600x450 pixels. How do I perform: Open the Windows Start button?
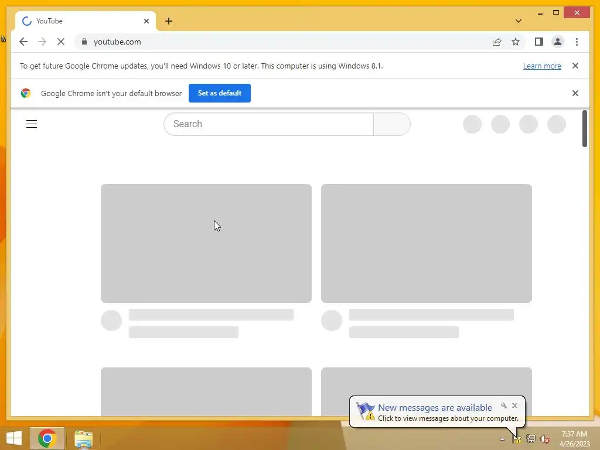click(14, 438)
